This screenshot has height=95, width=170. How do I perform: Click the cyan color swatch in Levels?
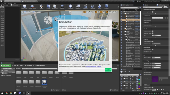pyautogui.click(x=139, y=80)
